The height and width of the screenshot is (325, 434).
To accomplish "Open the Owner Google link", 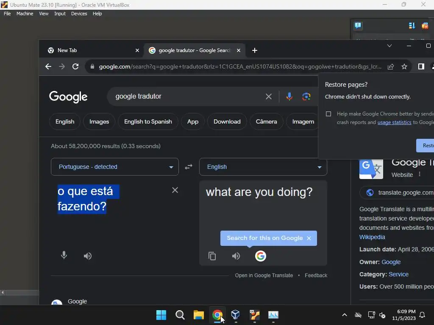I will 391,262.
